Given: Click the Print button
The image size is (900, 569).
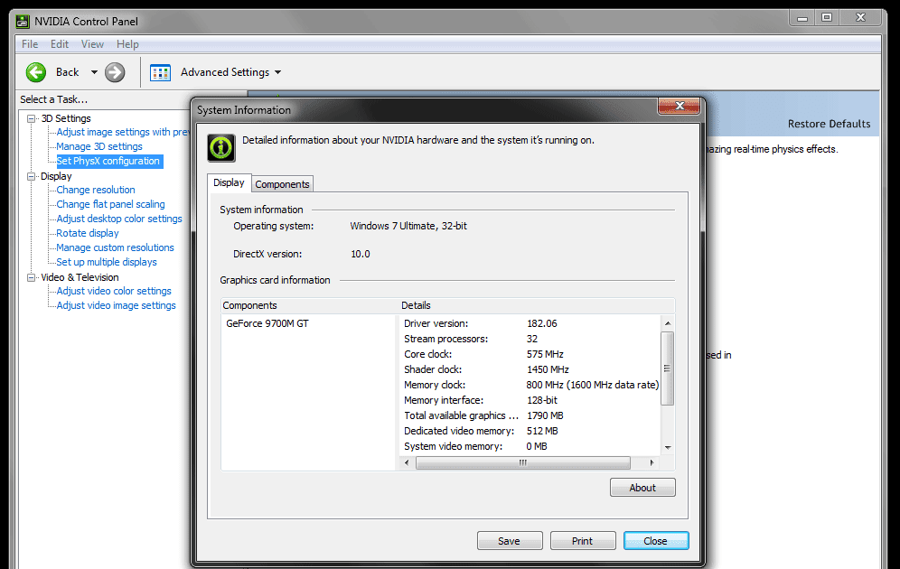Looking at the screenshot, I should (583, 541).
